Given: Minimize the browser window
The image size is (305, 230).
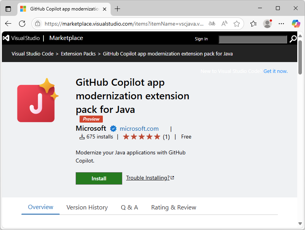Looking at the screenshot, I should 260,8.
